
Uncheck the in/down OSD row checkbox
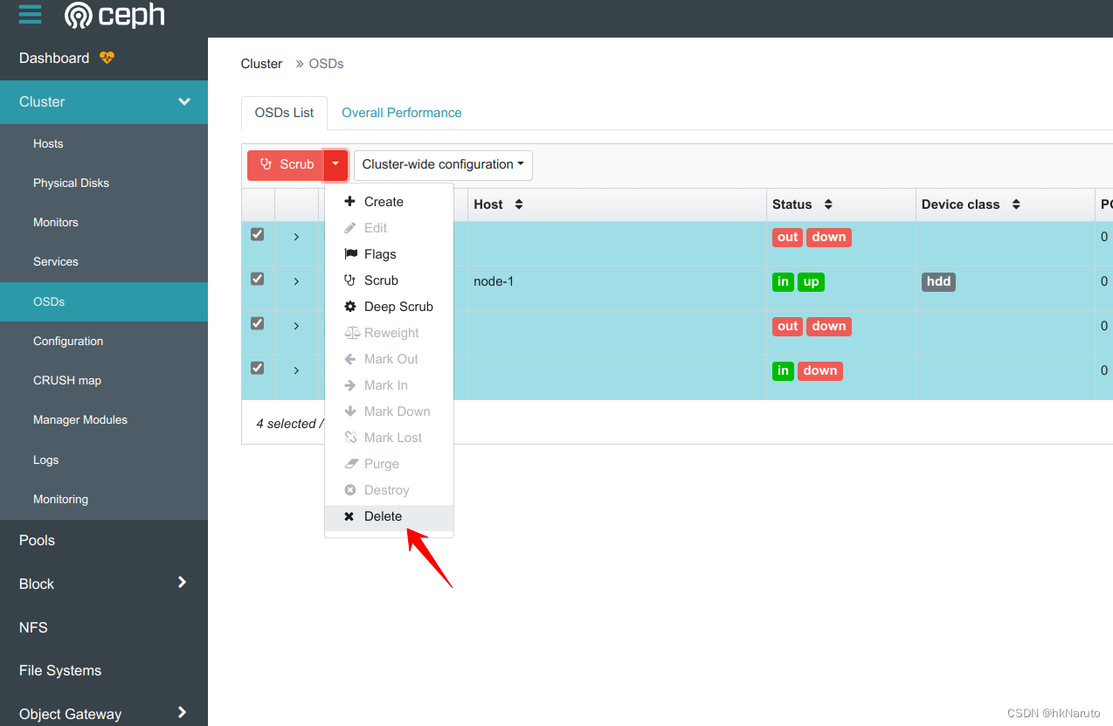point(257,368)
